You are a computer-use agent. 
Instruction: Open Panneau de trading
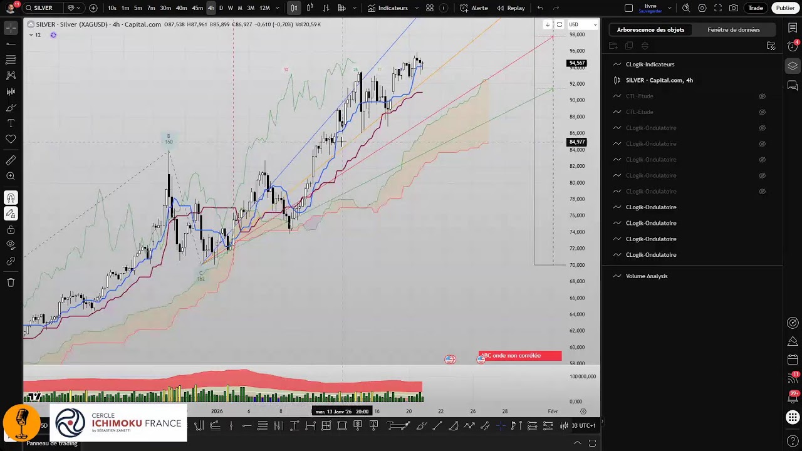[52, 443]
